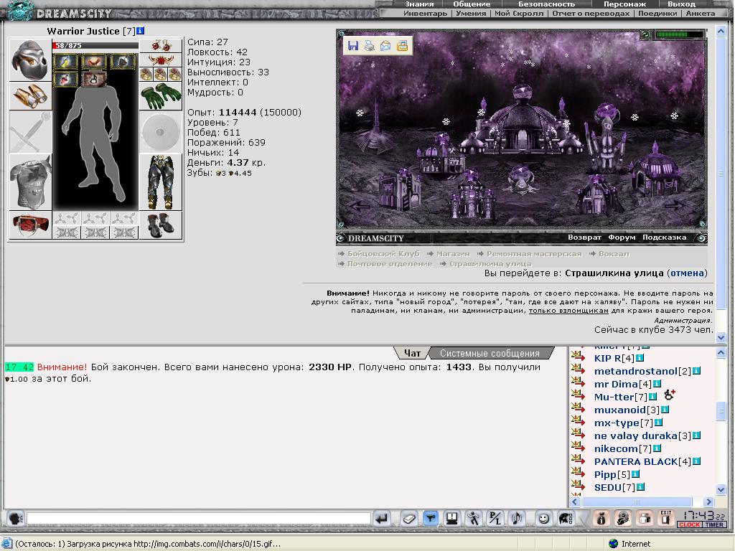Click the user list horizontal scrollbar
This screenshot has width=735, height=551.
(x=636, y=501)
